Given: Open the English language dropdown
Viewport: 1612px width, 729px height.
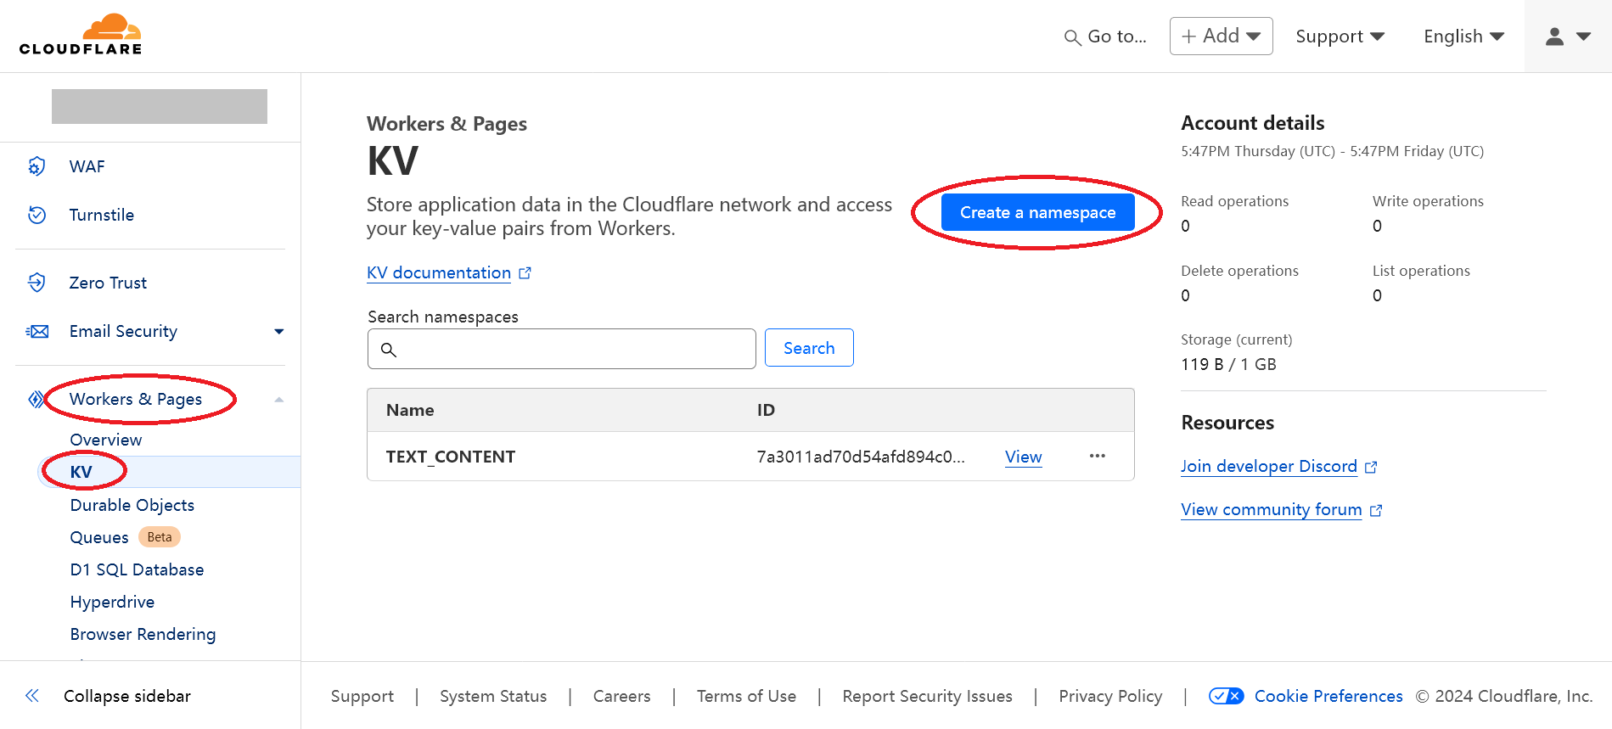Looking at the screenshot, I should (1463, 36).
